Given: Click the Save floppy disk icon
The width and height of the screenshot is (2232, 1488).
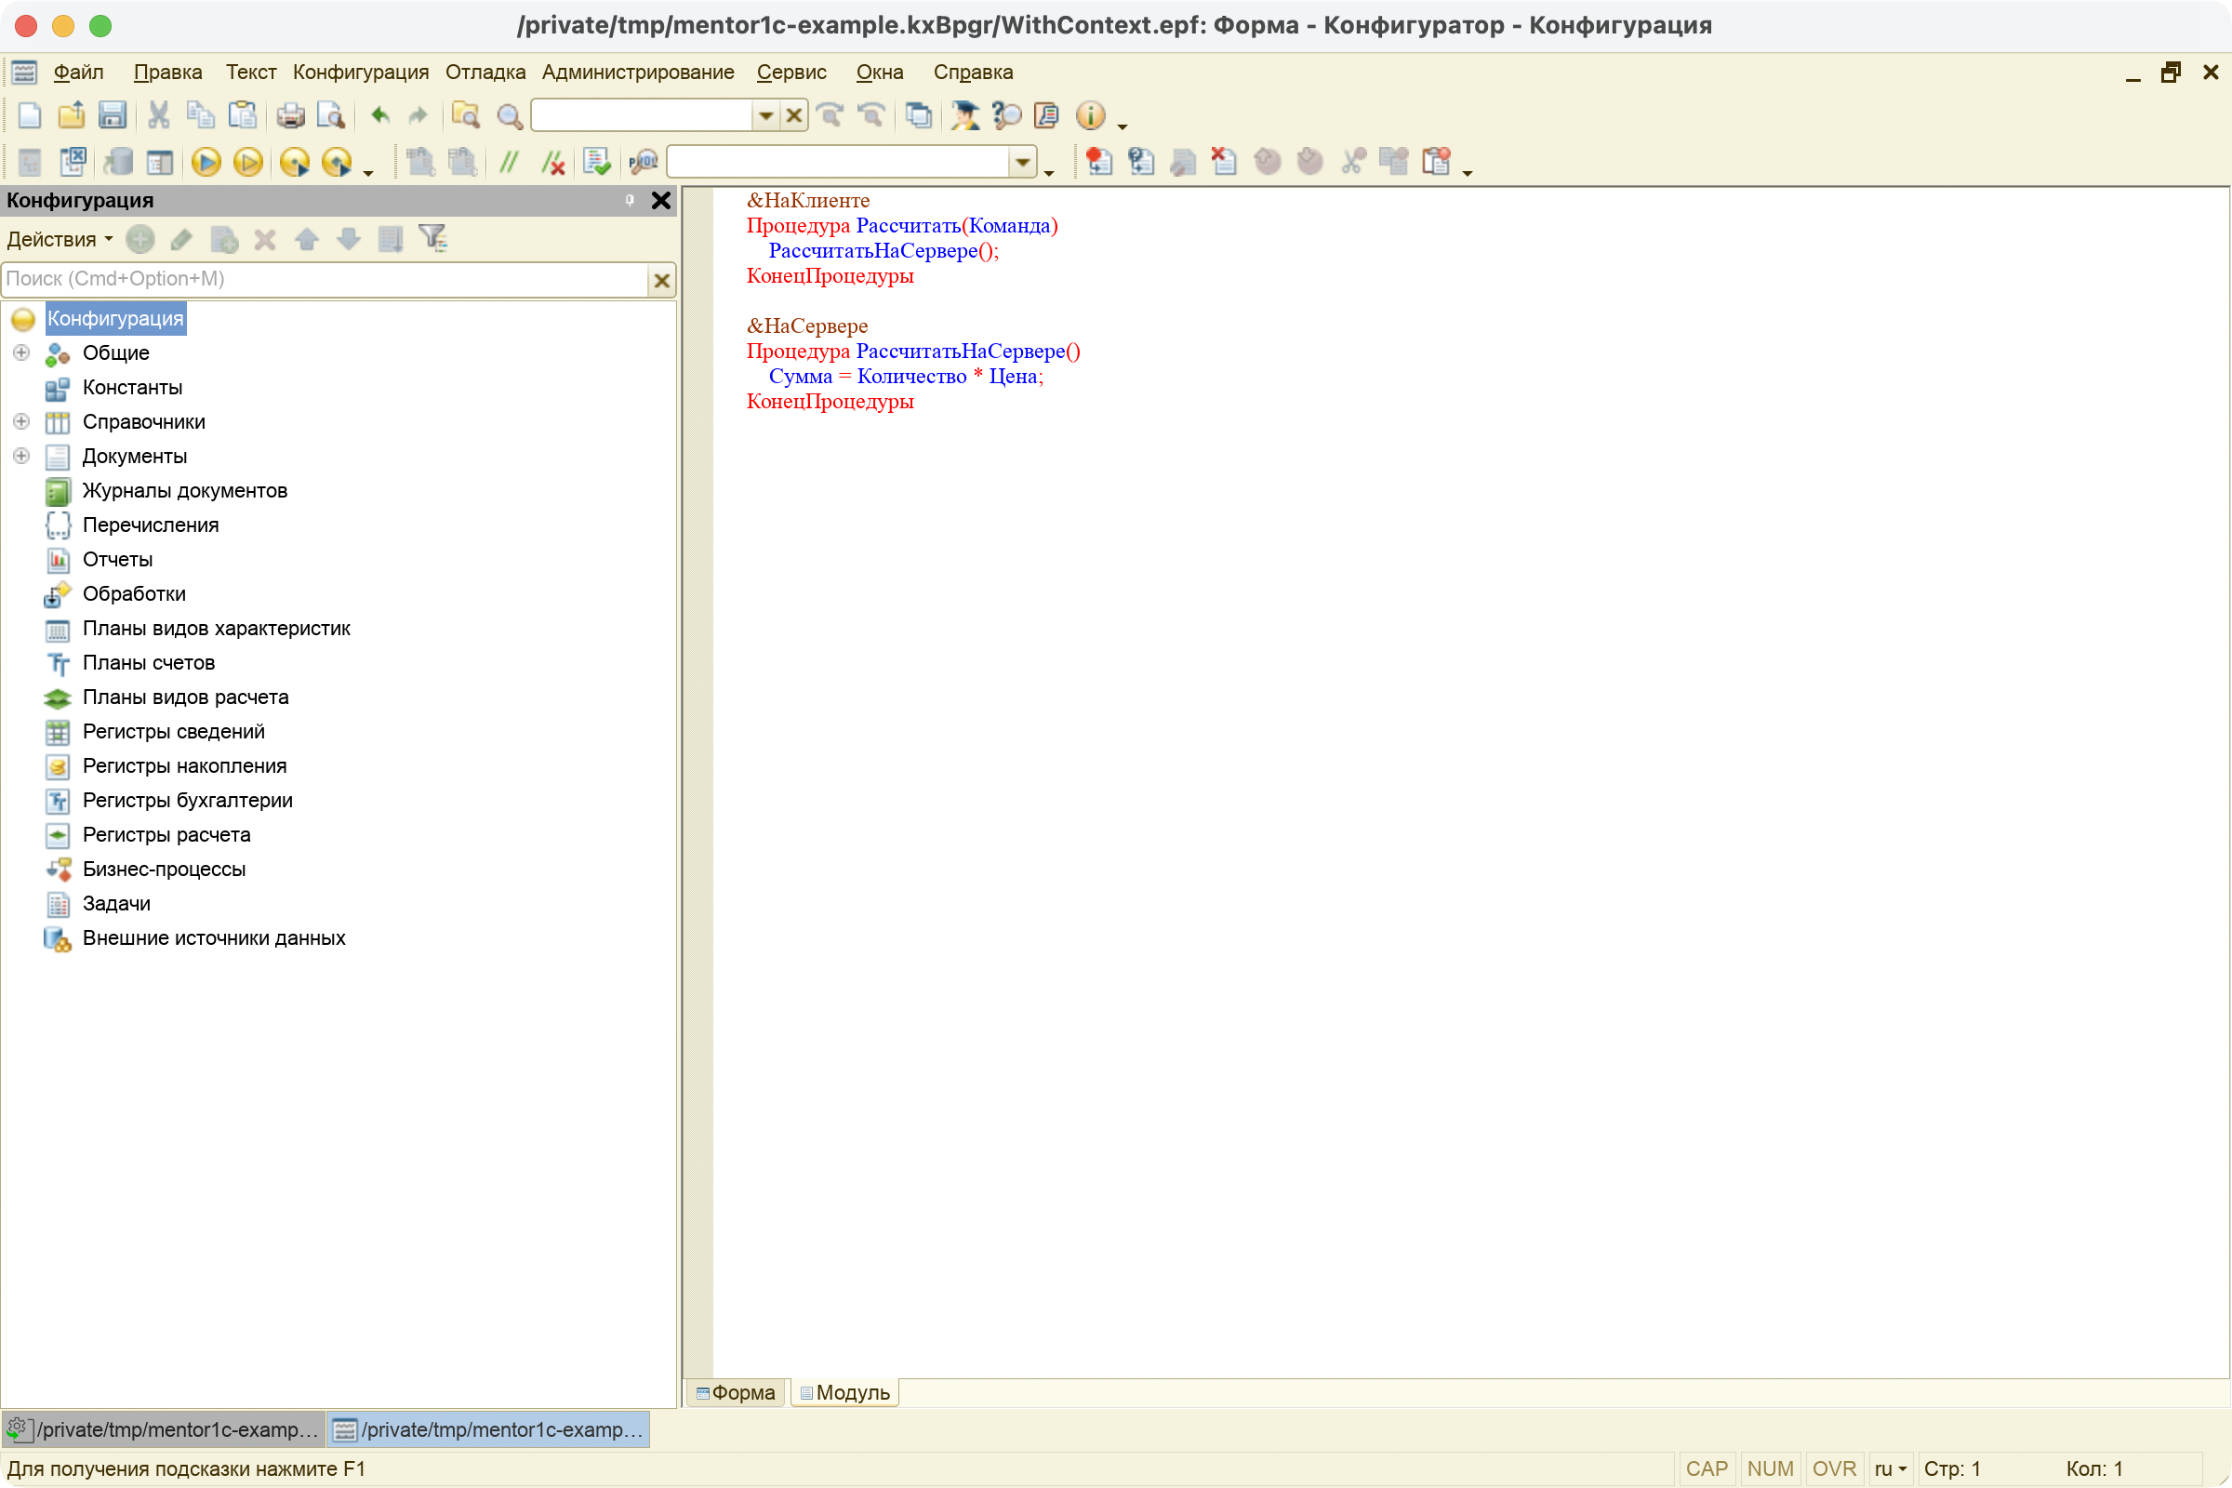Looking at the screenshot, I should [112, 114].
